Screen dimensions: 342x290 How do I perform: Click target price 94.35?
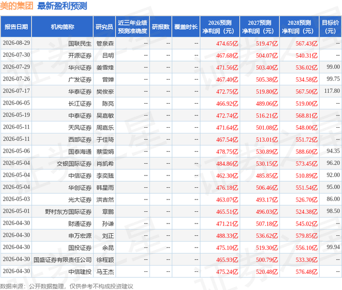[x=333, y=151]
